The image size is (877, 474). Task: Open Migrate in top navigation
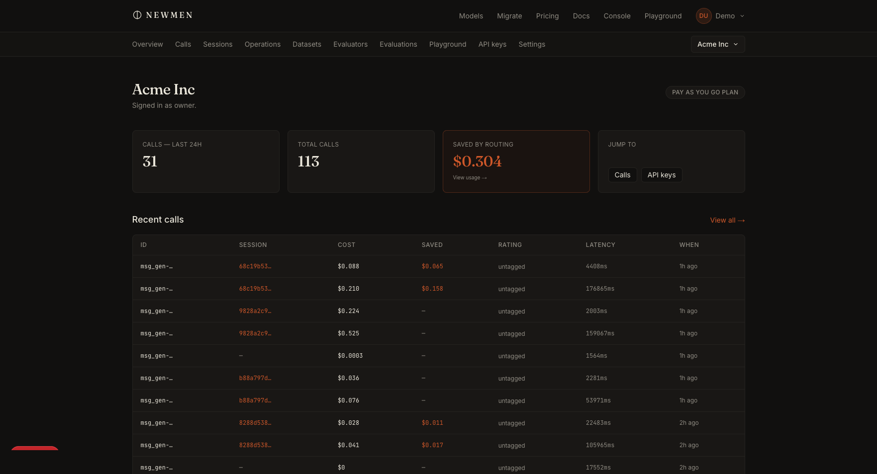click(509, 16)
